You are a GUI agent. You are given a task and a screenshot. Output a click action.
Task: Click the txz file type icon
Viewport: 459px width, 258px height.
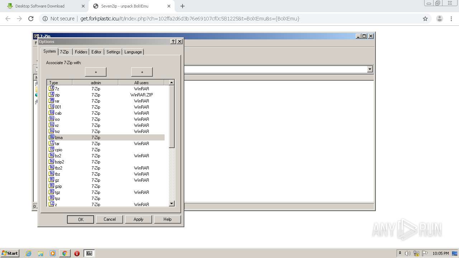(x=51, y=131)
